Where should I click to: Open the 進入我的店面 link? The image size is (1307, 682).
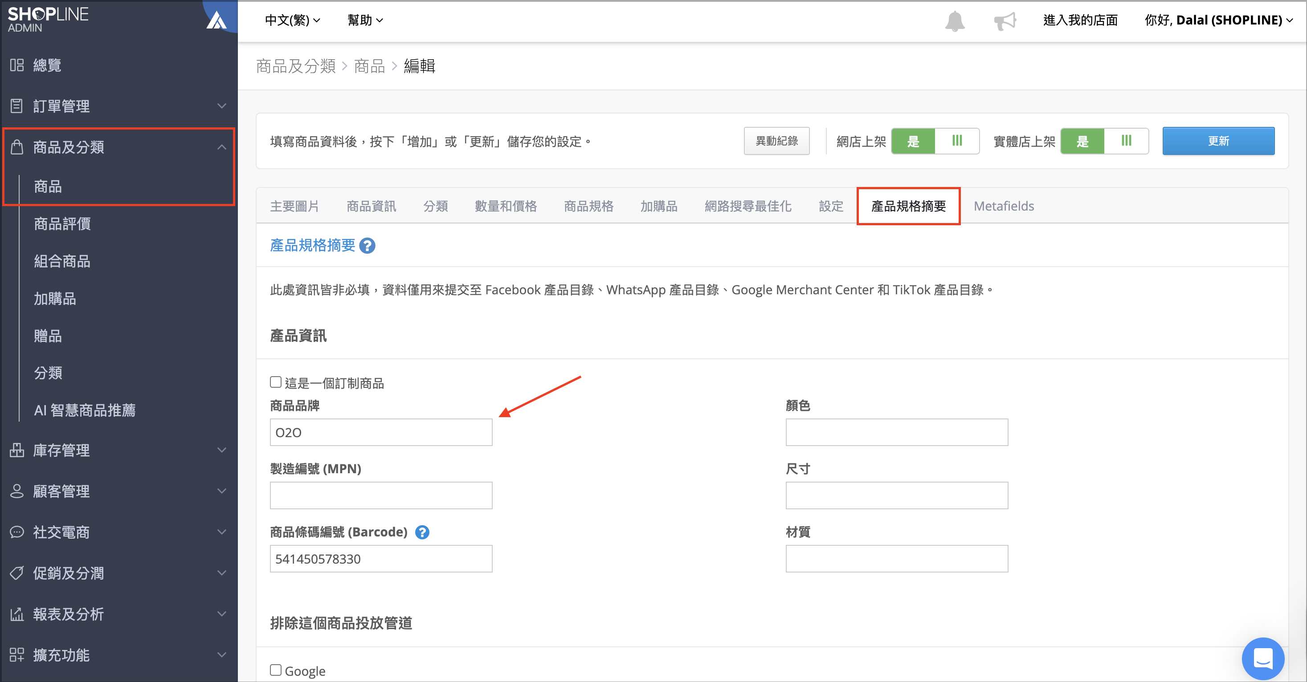(x=1080, y=20)
